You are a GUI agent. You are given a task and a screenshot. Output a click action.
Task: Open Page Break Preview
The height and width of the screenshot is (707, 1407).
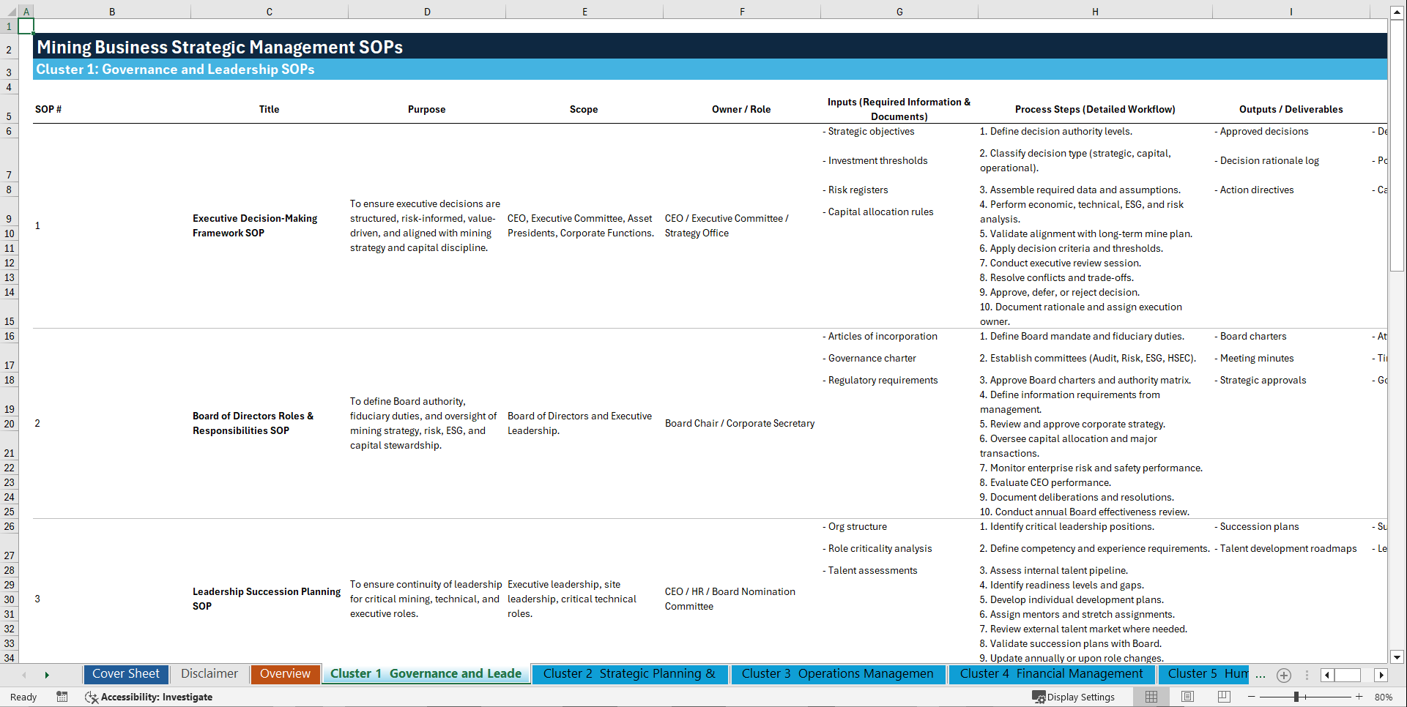pos(1224,697)
